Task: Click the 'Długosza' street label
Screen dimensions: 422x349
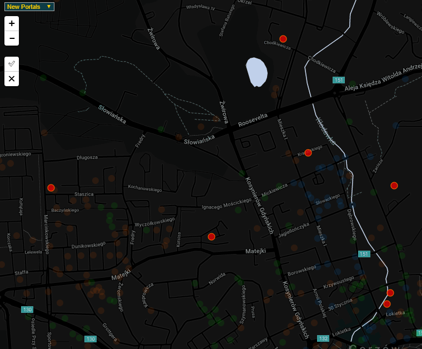Action: [87, 157]
